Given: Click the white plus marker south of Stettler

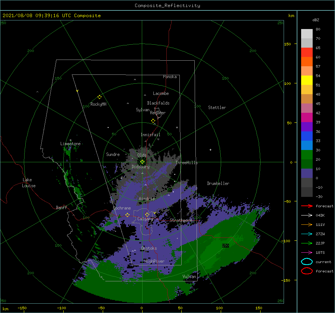Looking at the screenshot, I should (210, 150).
